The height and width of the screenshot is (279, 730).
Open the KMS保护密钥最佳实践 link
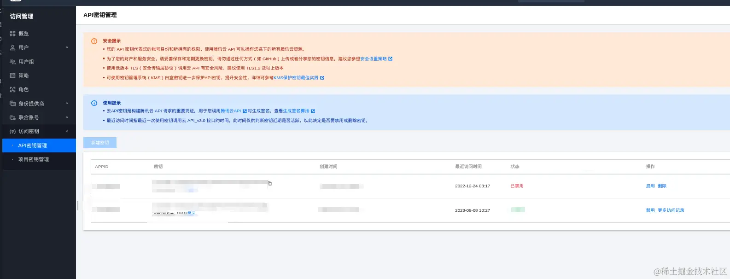296,78
